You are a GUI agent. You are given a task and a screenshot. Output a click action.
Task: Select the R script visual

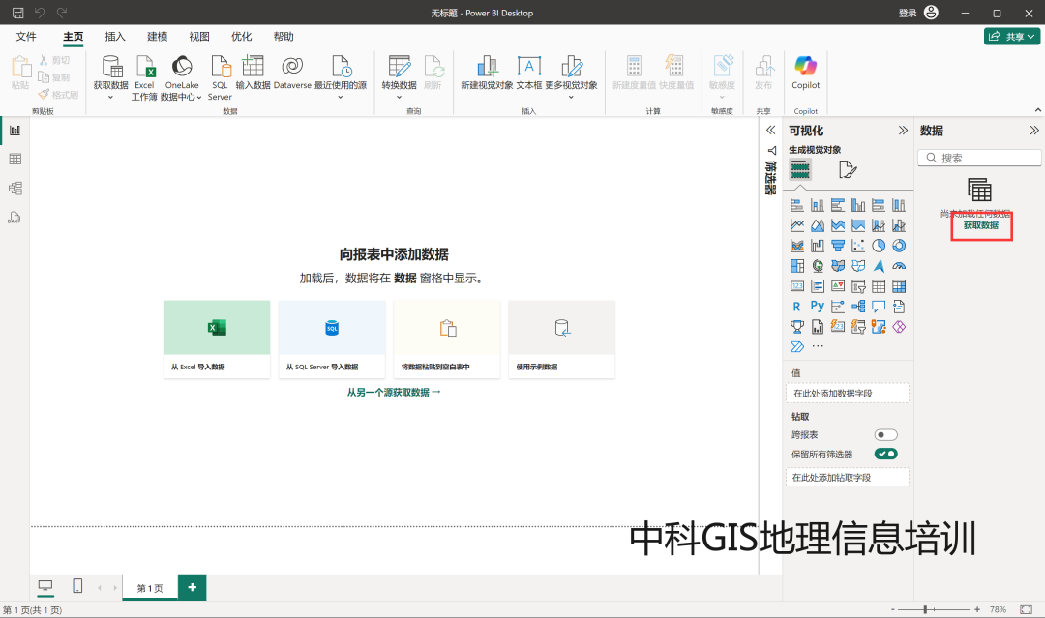click(x=797, y=307)
